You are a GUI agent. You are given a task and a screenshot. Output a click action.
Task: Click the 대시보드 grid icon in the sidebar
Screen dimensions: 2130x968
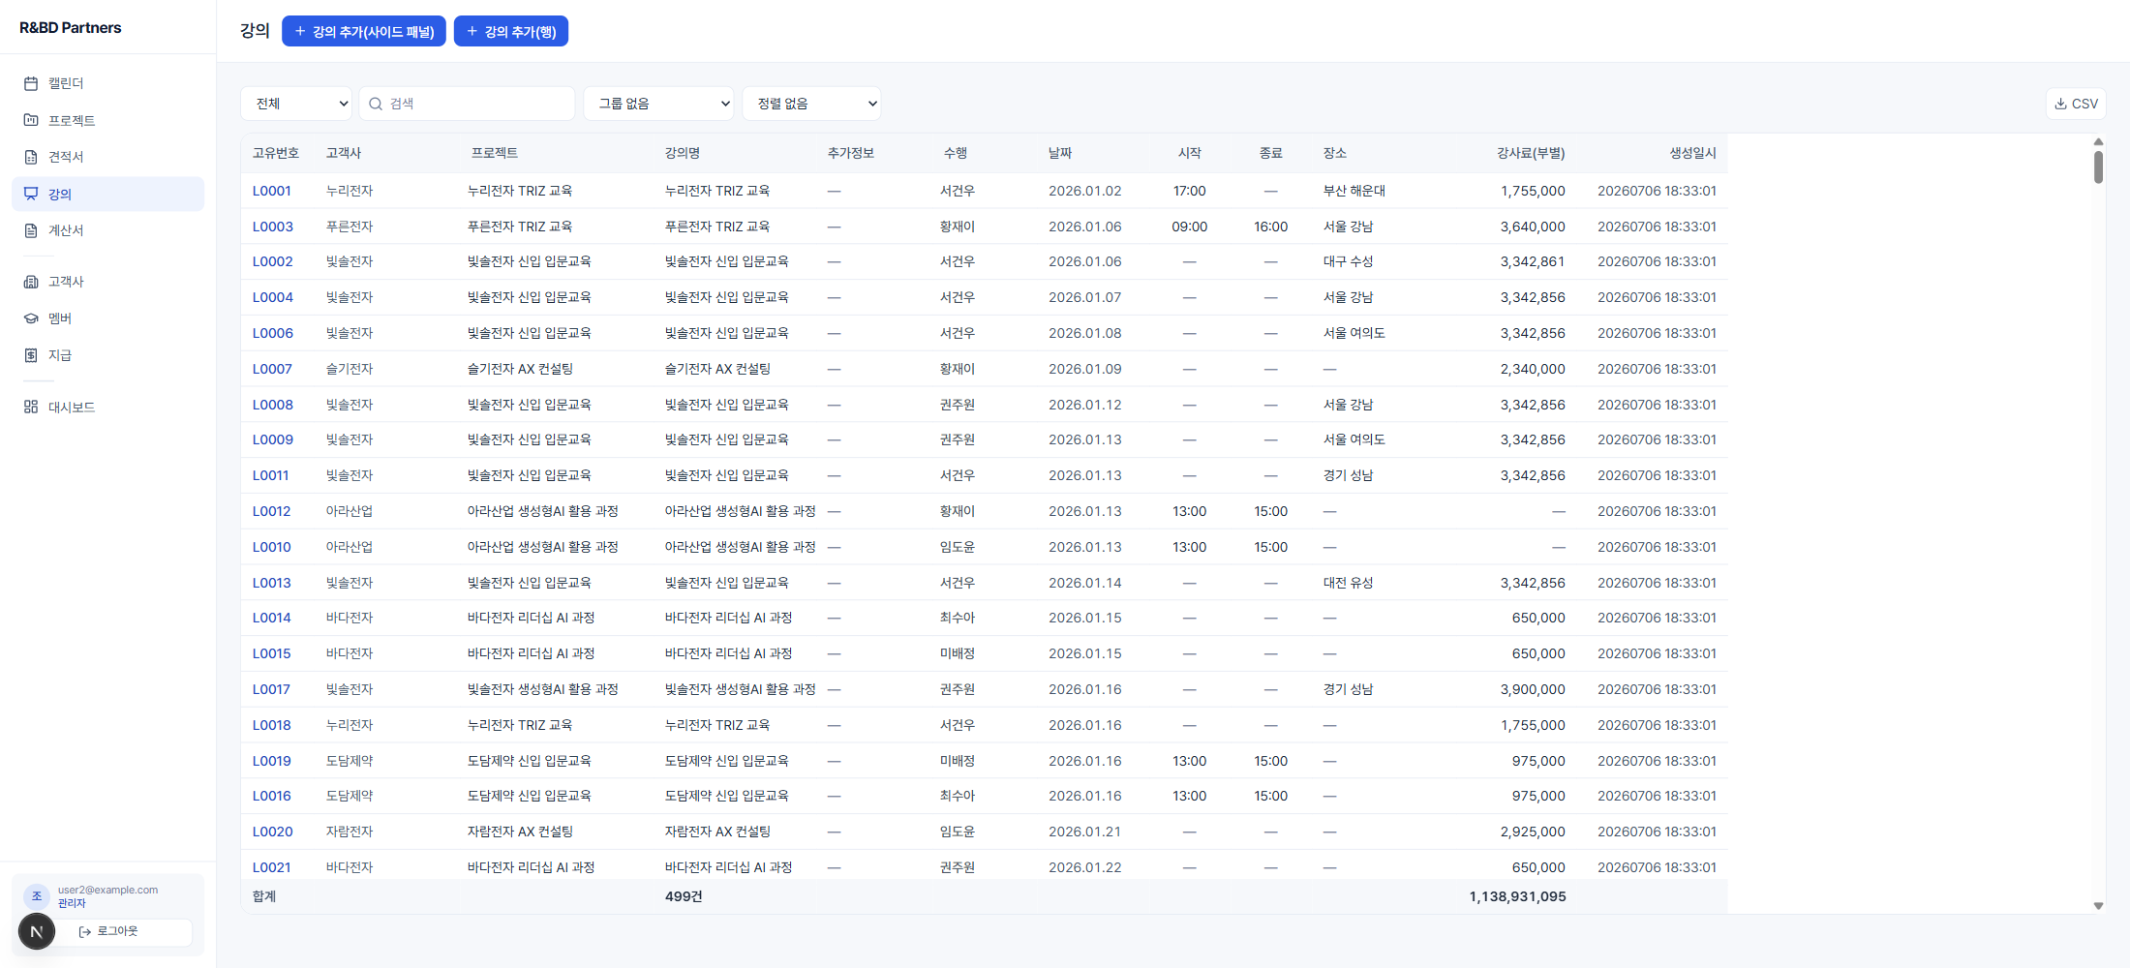coord(31,408)
